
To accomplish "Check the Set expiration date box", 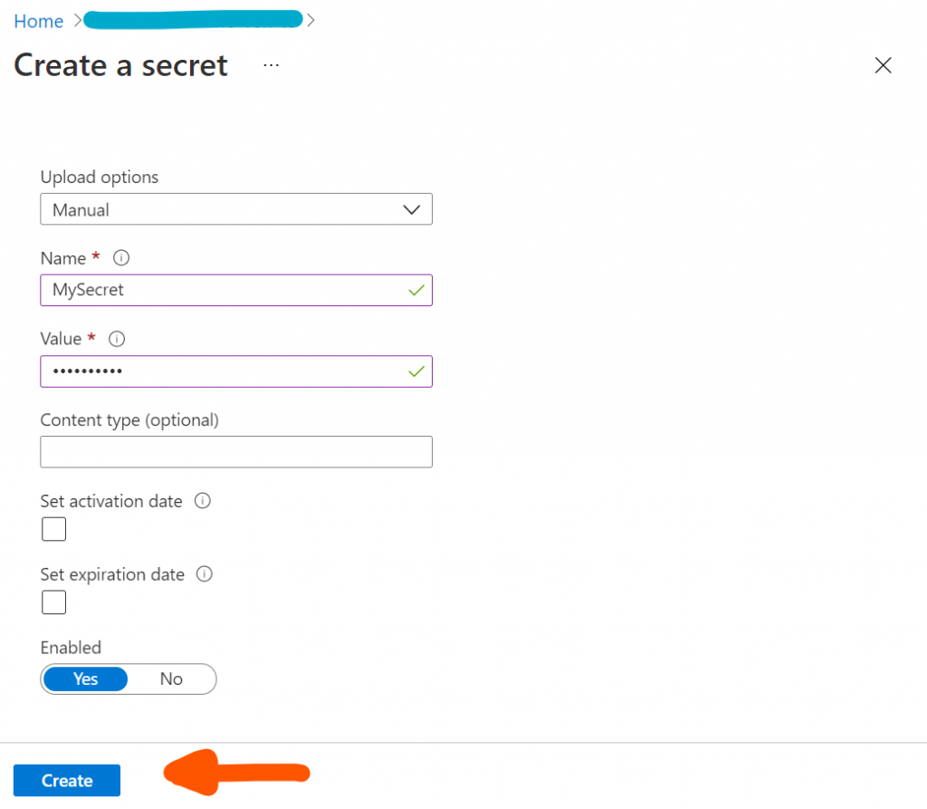I will tap(53, 602).
